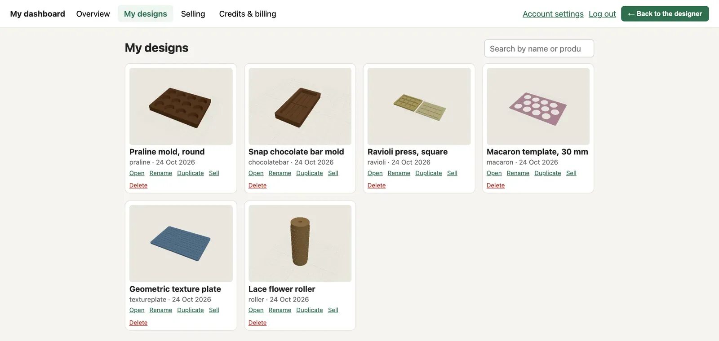Click Open under Geometric texture plate
Screen dimensions: 719x341
(137, 310)
